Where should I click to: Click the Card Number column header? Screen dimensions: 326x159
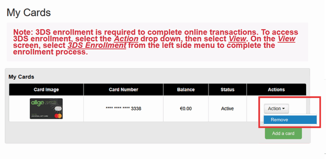124,90
